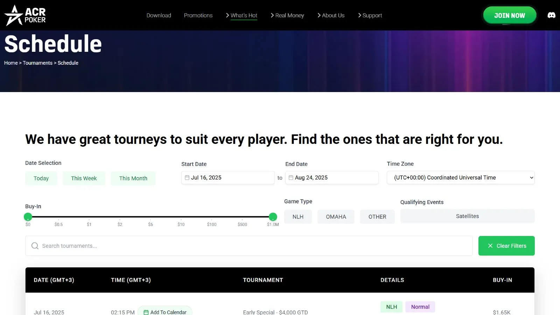Click the maximum Buy-In slider handle
The height and width of the screenshot is (315, 560).
[273, 217]
